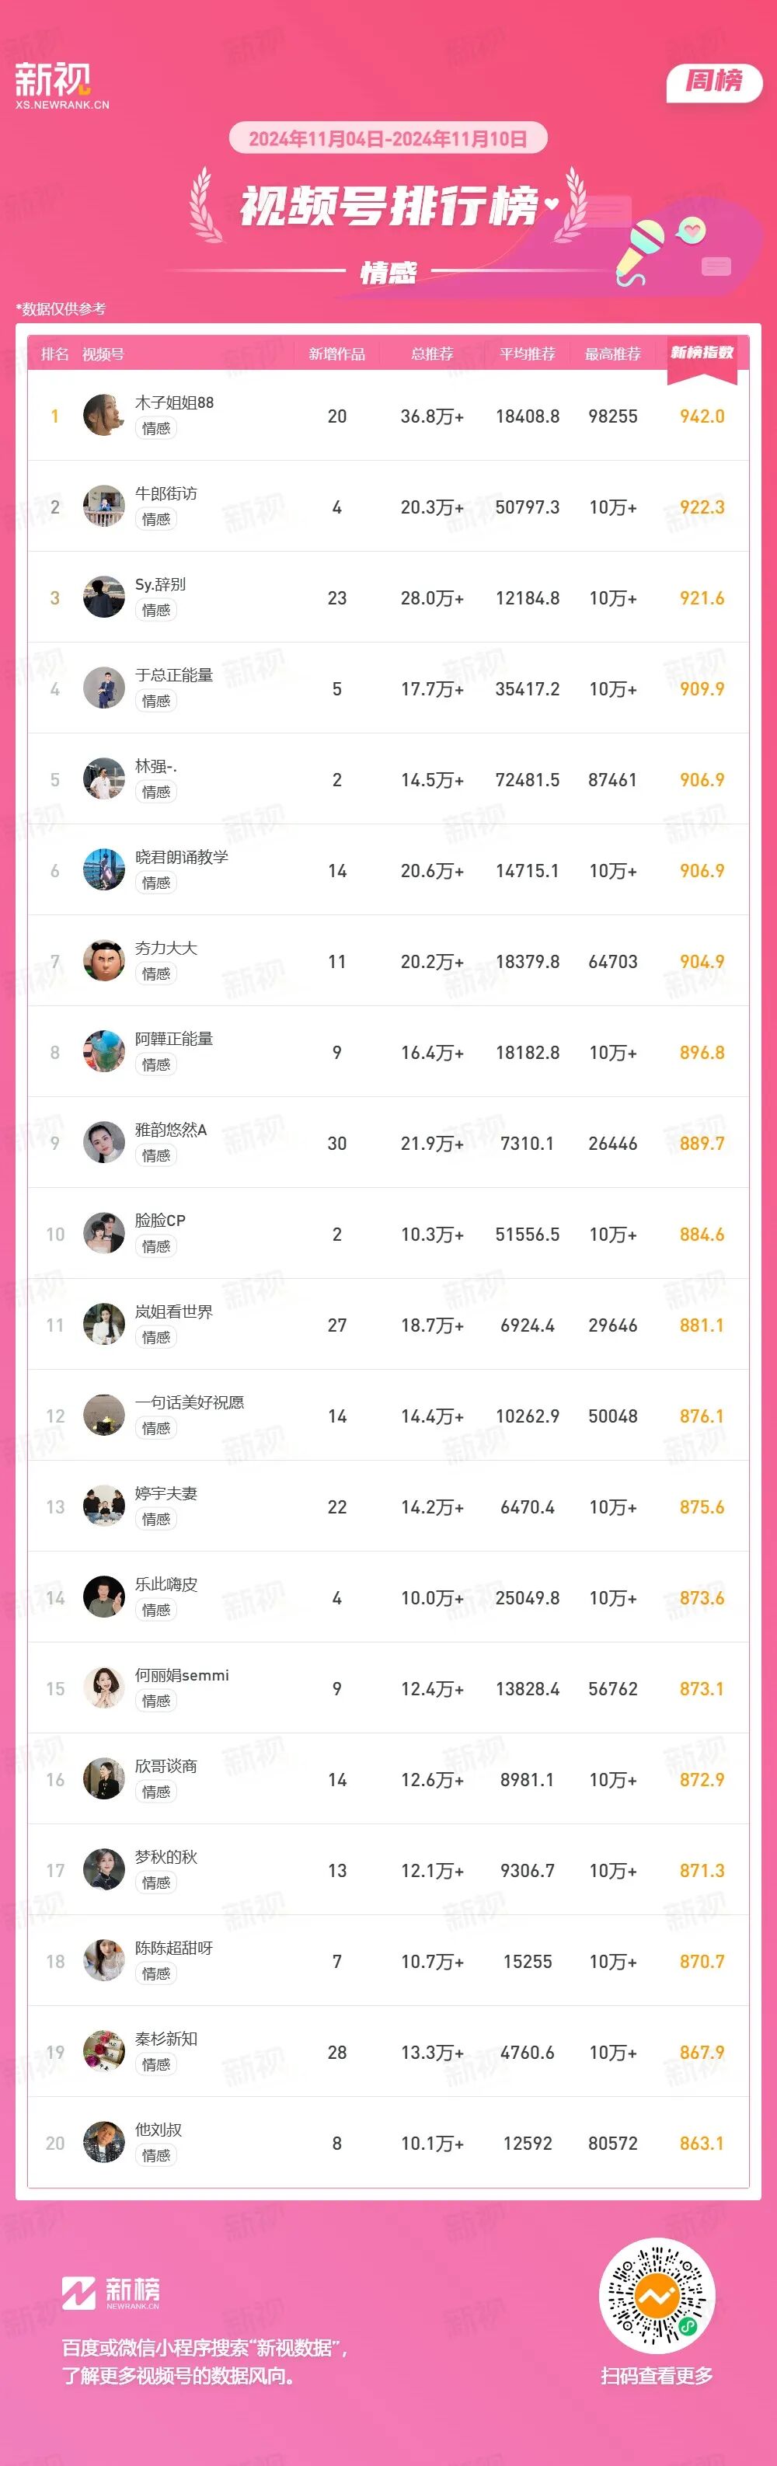Click the 新视 logo at top left
Screen dimensions: 777x2466
(x=61, y=84)
